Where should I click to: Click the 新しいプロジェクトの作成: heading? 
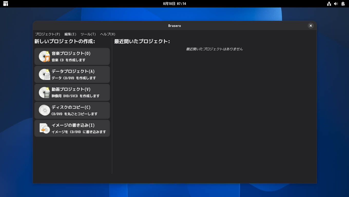point(65,41)
